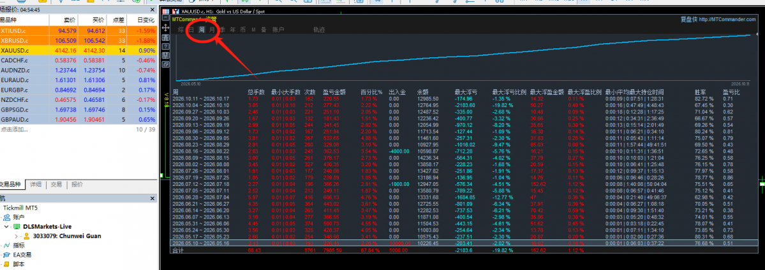The width and height of the screenshot is (765, 270).
Task: Collapse the DLSMarkets-Live tree node
Action: pos(6,227)
